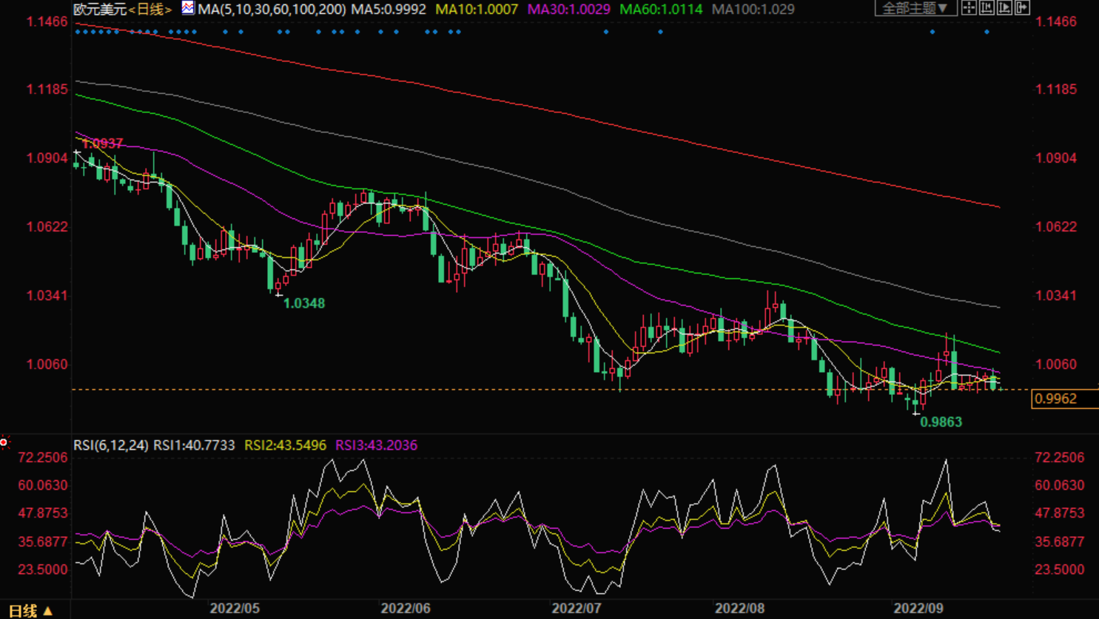Click 1.1185 on the right price axis
This screenshot has width=1099, height=619.
point(1056,89)
